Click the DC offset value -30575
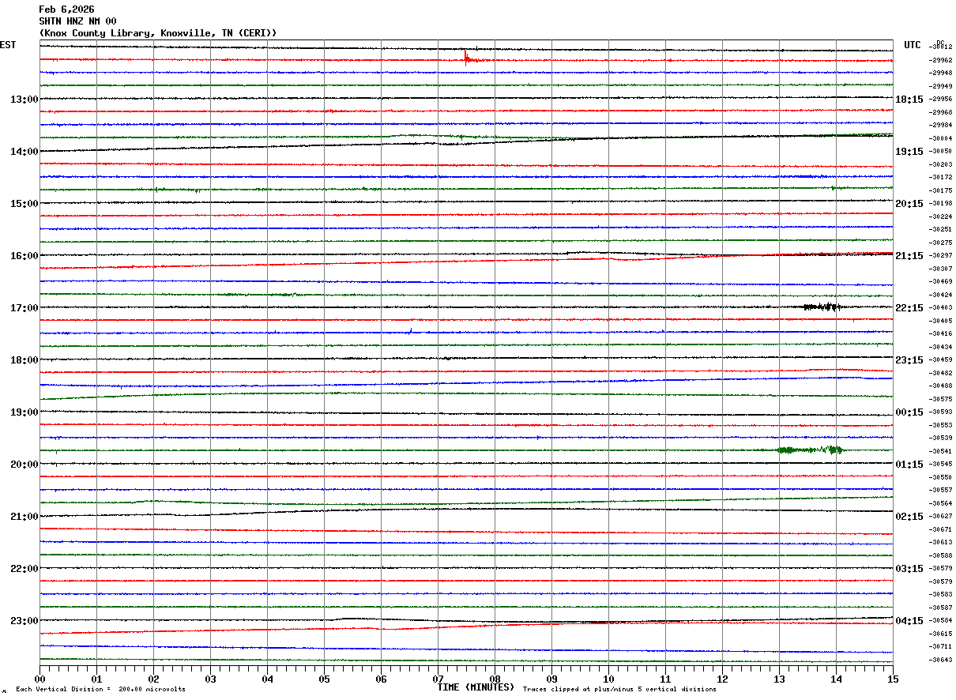 941,399
